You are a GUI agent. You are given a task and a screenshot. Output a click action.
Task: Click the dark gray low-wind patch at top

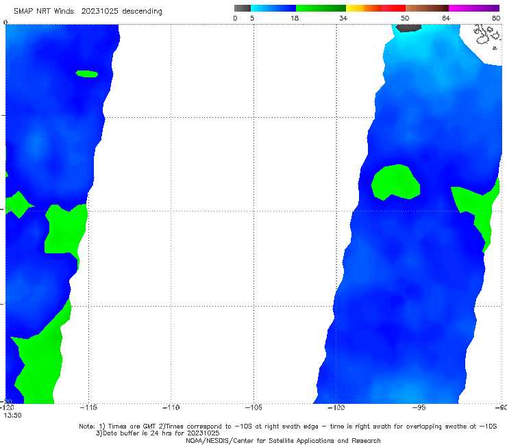pos(408,28)
